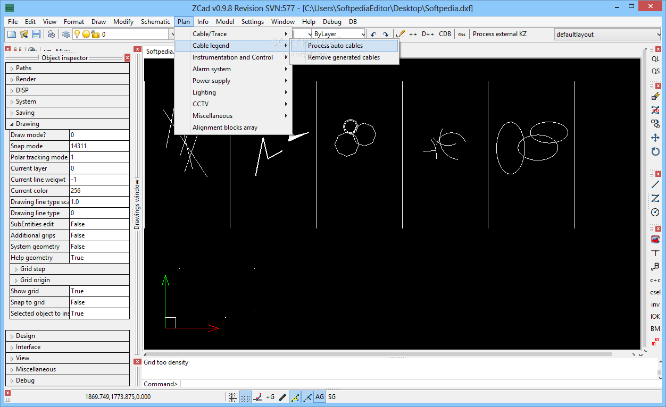
Task: Click the CDB toolbar button
Action: point(445,34)
